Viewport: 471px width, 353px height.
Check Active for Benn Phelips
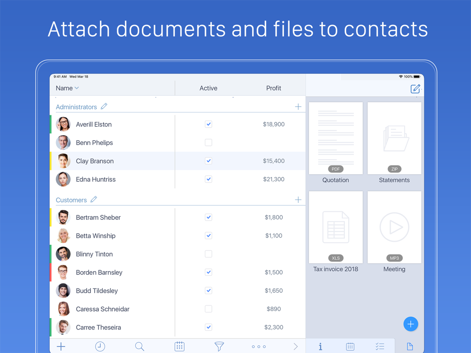click(x=209, y=142)
